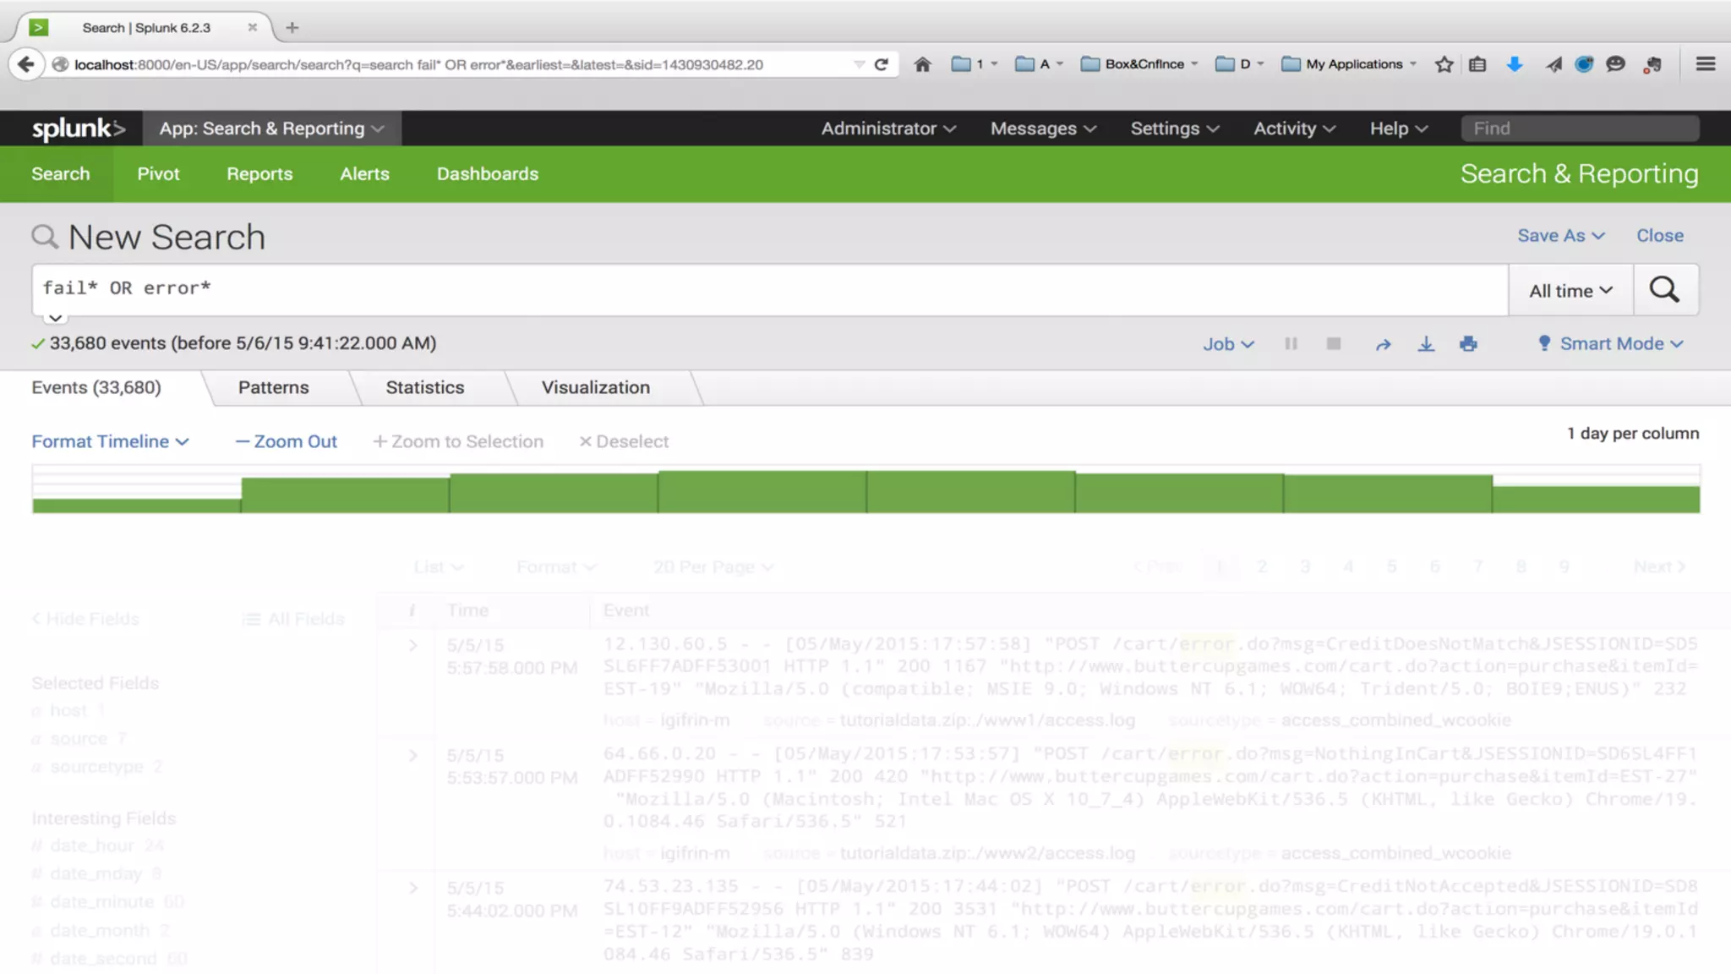Image resolution: width=1731 pixels, height=974 pixels.
Task: Open the 20 Per Page dropdown
Action: pos(713,567)
